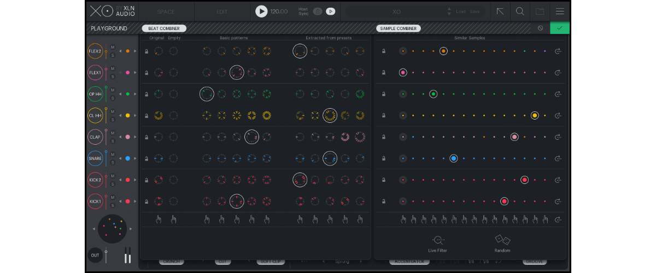This screenshot has height=273, width=656.
Task: Open the search magnifier in the top bar
Action: tap(520, 11)
